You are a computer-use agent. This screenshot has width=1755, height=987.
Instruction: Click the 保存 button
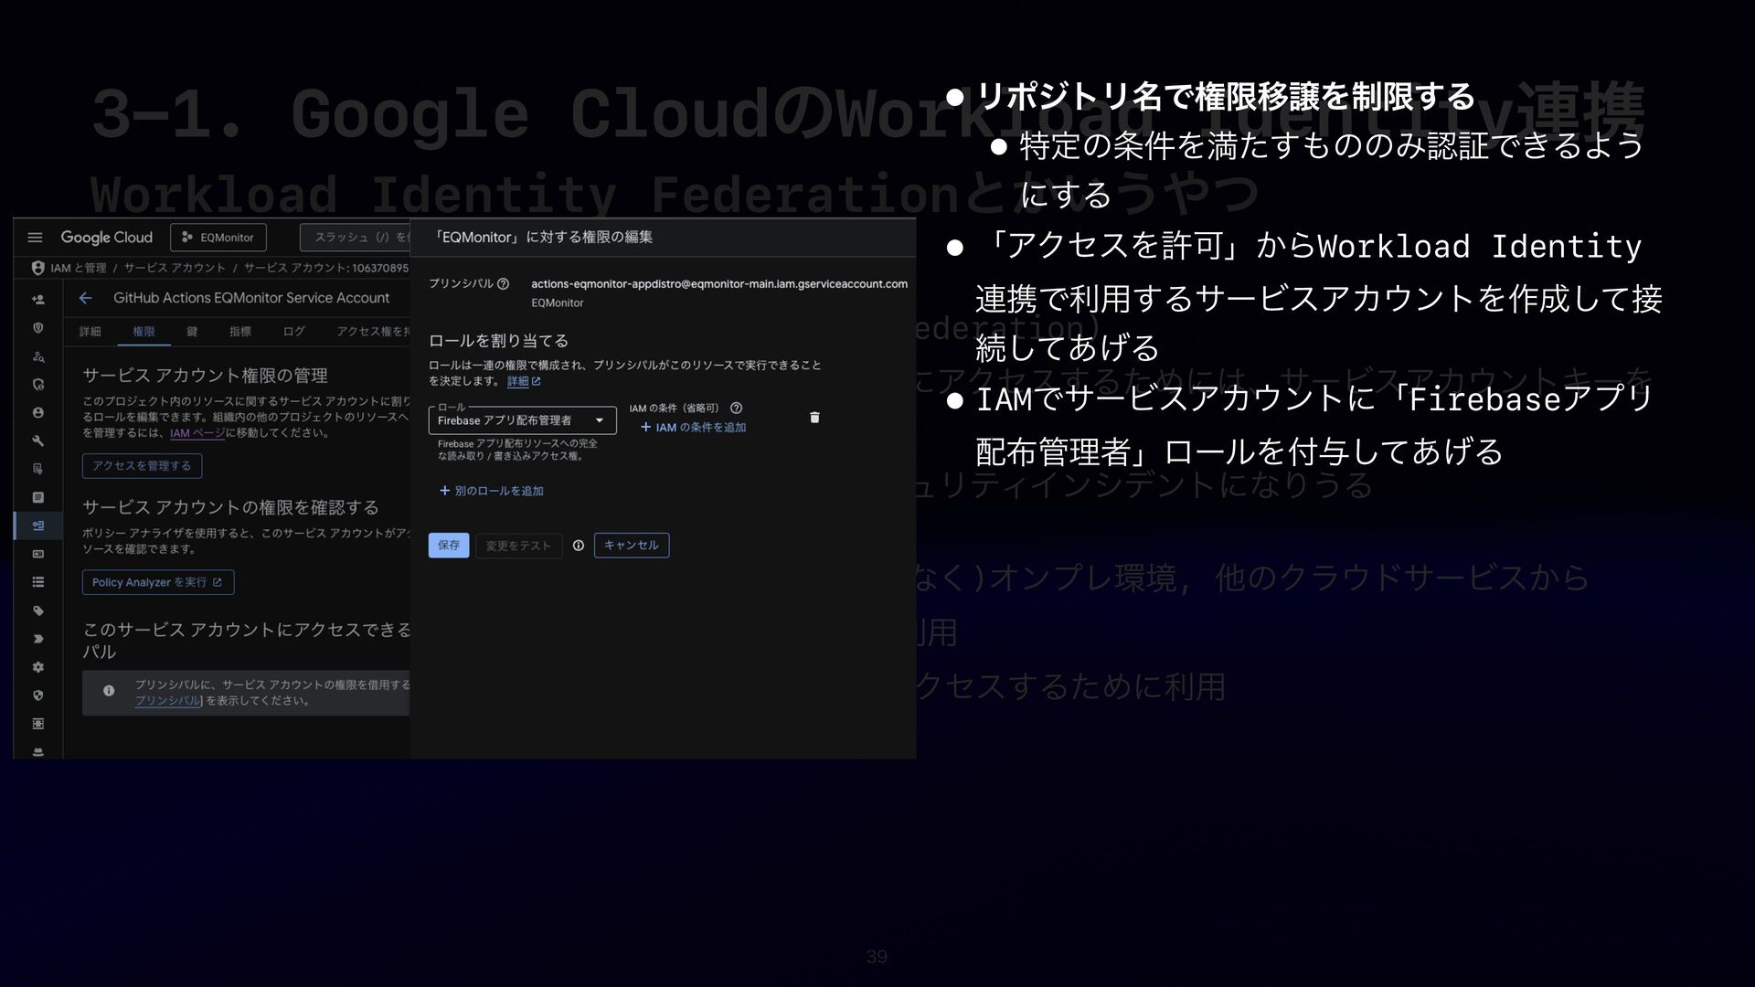tap(448, 546)
